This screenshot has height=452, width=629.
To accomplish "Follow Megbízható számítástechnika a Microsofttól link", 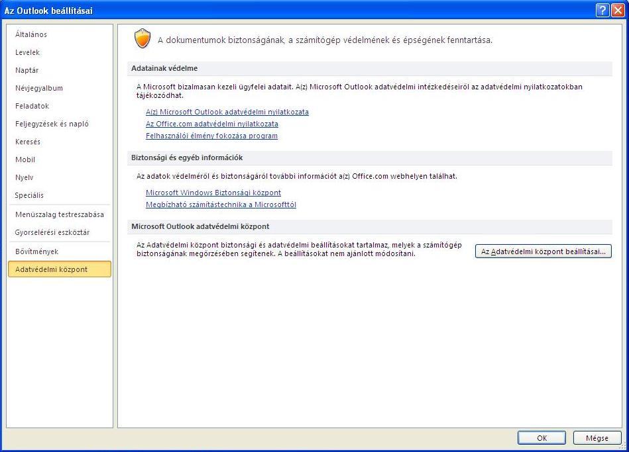I will coord(221,204).
